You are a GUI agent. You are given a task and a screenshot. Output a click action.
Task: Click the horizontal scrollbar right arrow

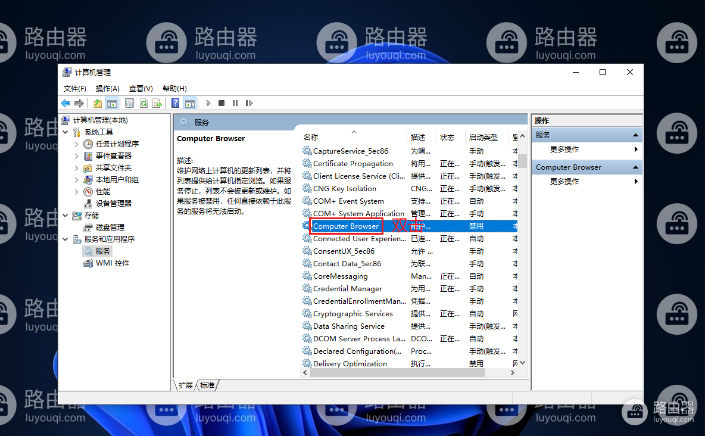point(513,372)
